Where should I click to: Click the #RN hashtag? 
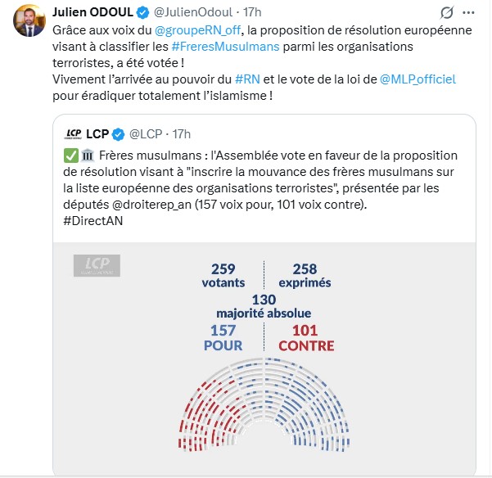click(x=248, y=79)
